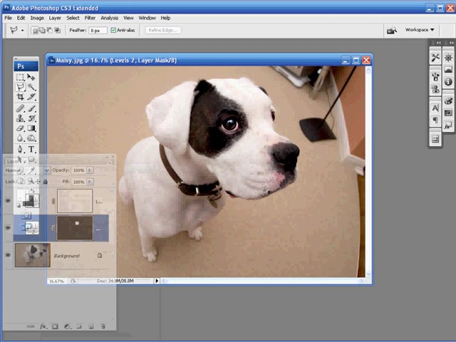Open the Info panel icon
The image size is (456, 342).
tap(448, 82)
